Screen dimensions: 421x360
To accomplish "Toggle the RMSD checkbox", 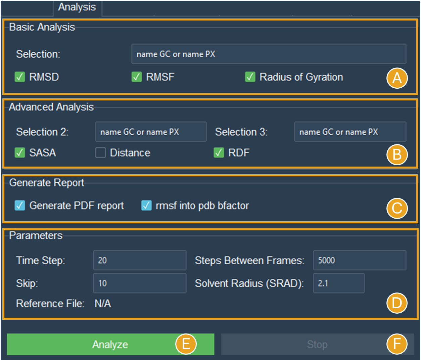I will [x=20, y=77].
